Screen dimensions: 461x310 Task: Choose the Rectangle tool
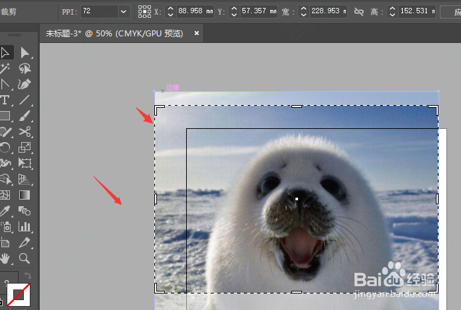(5, 116)
